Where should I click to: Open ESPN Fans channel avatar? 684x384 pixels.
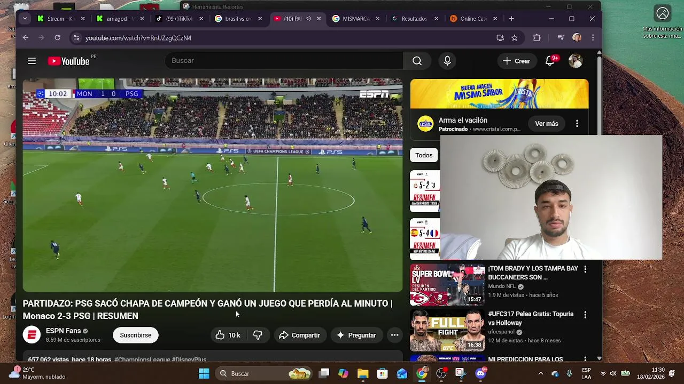[32, 335]
